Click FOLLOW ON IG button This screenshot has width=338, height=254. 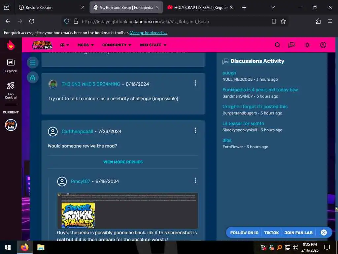[244, 233]
